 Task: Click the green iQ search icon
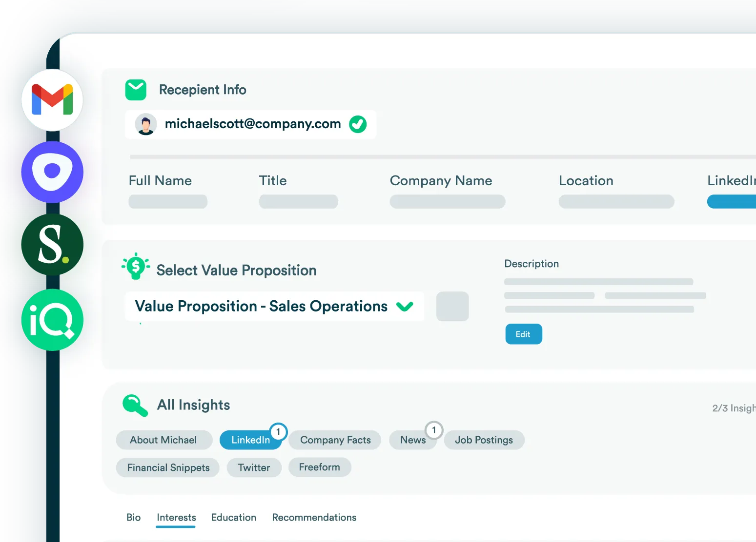pos(52,320)
